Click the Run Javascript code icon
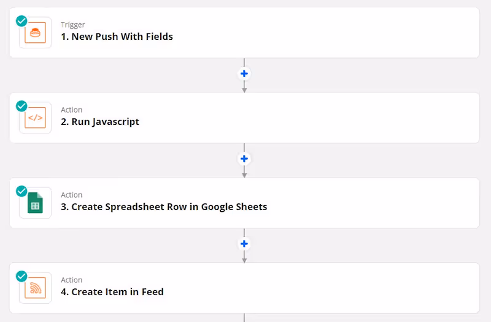This screenshot has width=491, height=322. coord(36,118)
